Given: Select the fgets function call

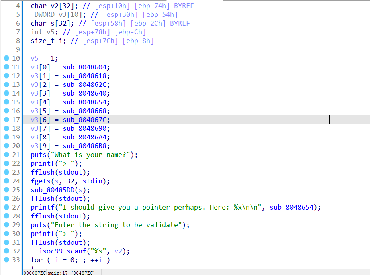Looking at the screenshot, I should pyautogui.click(x=40, y=181).
